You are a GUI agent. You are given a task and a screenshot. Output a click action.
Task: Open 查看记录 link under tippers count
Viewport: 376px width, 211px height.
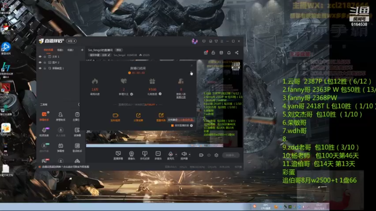[x=181, y=97]
